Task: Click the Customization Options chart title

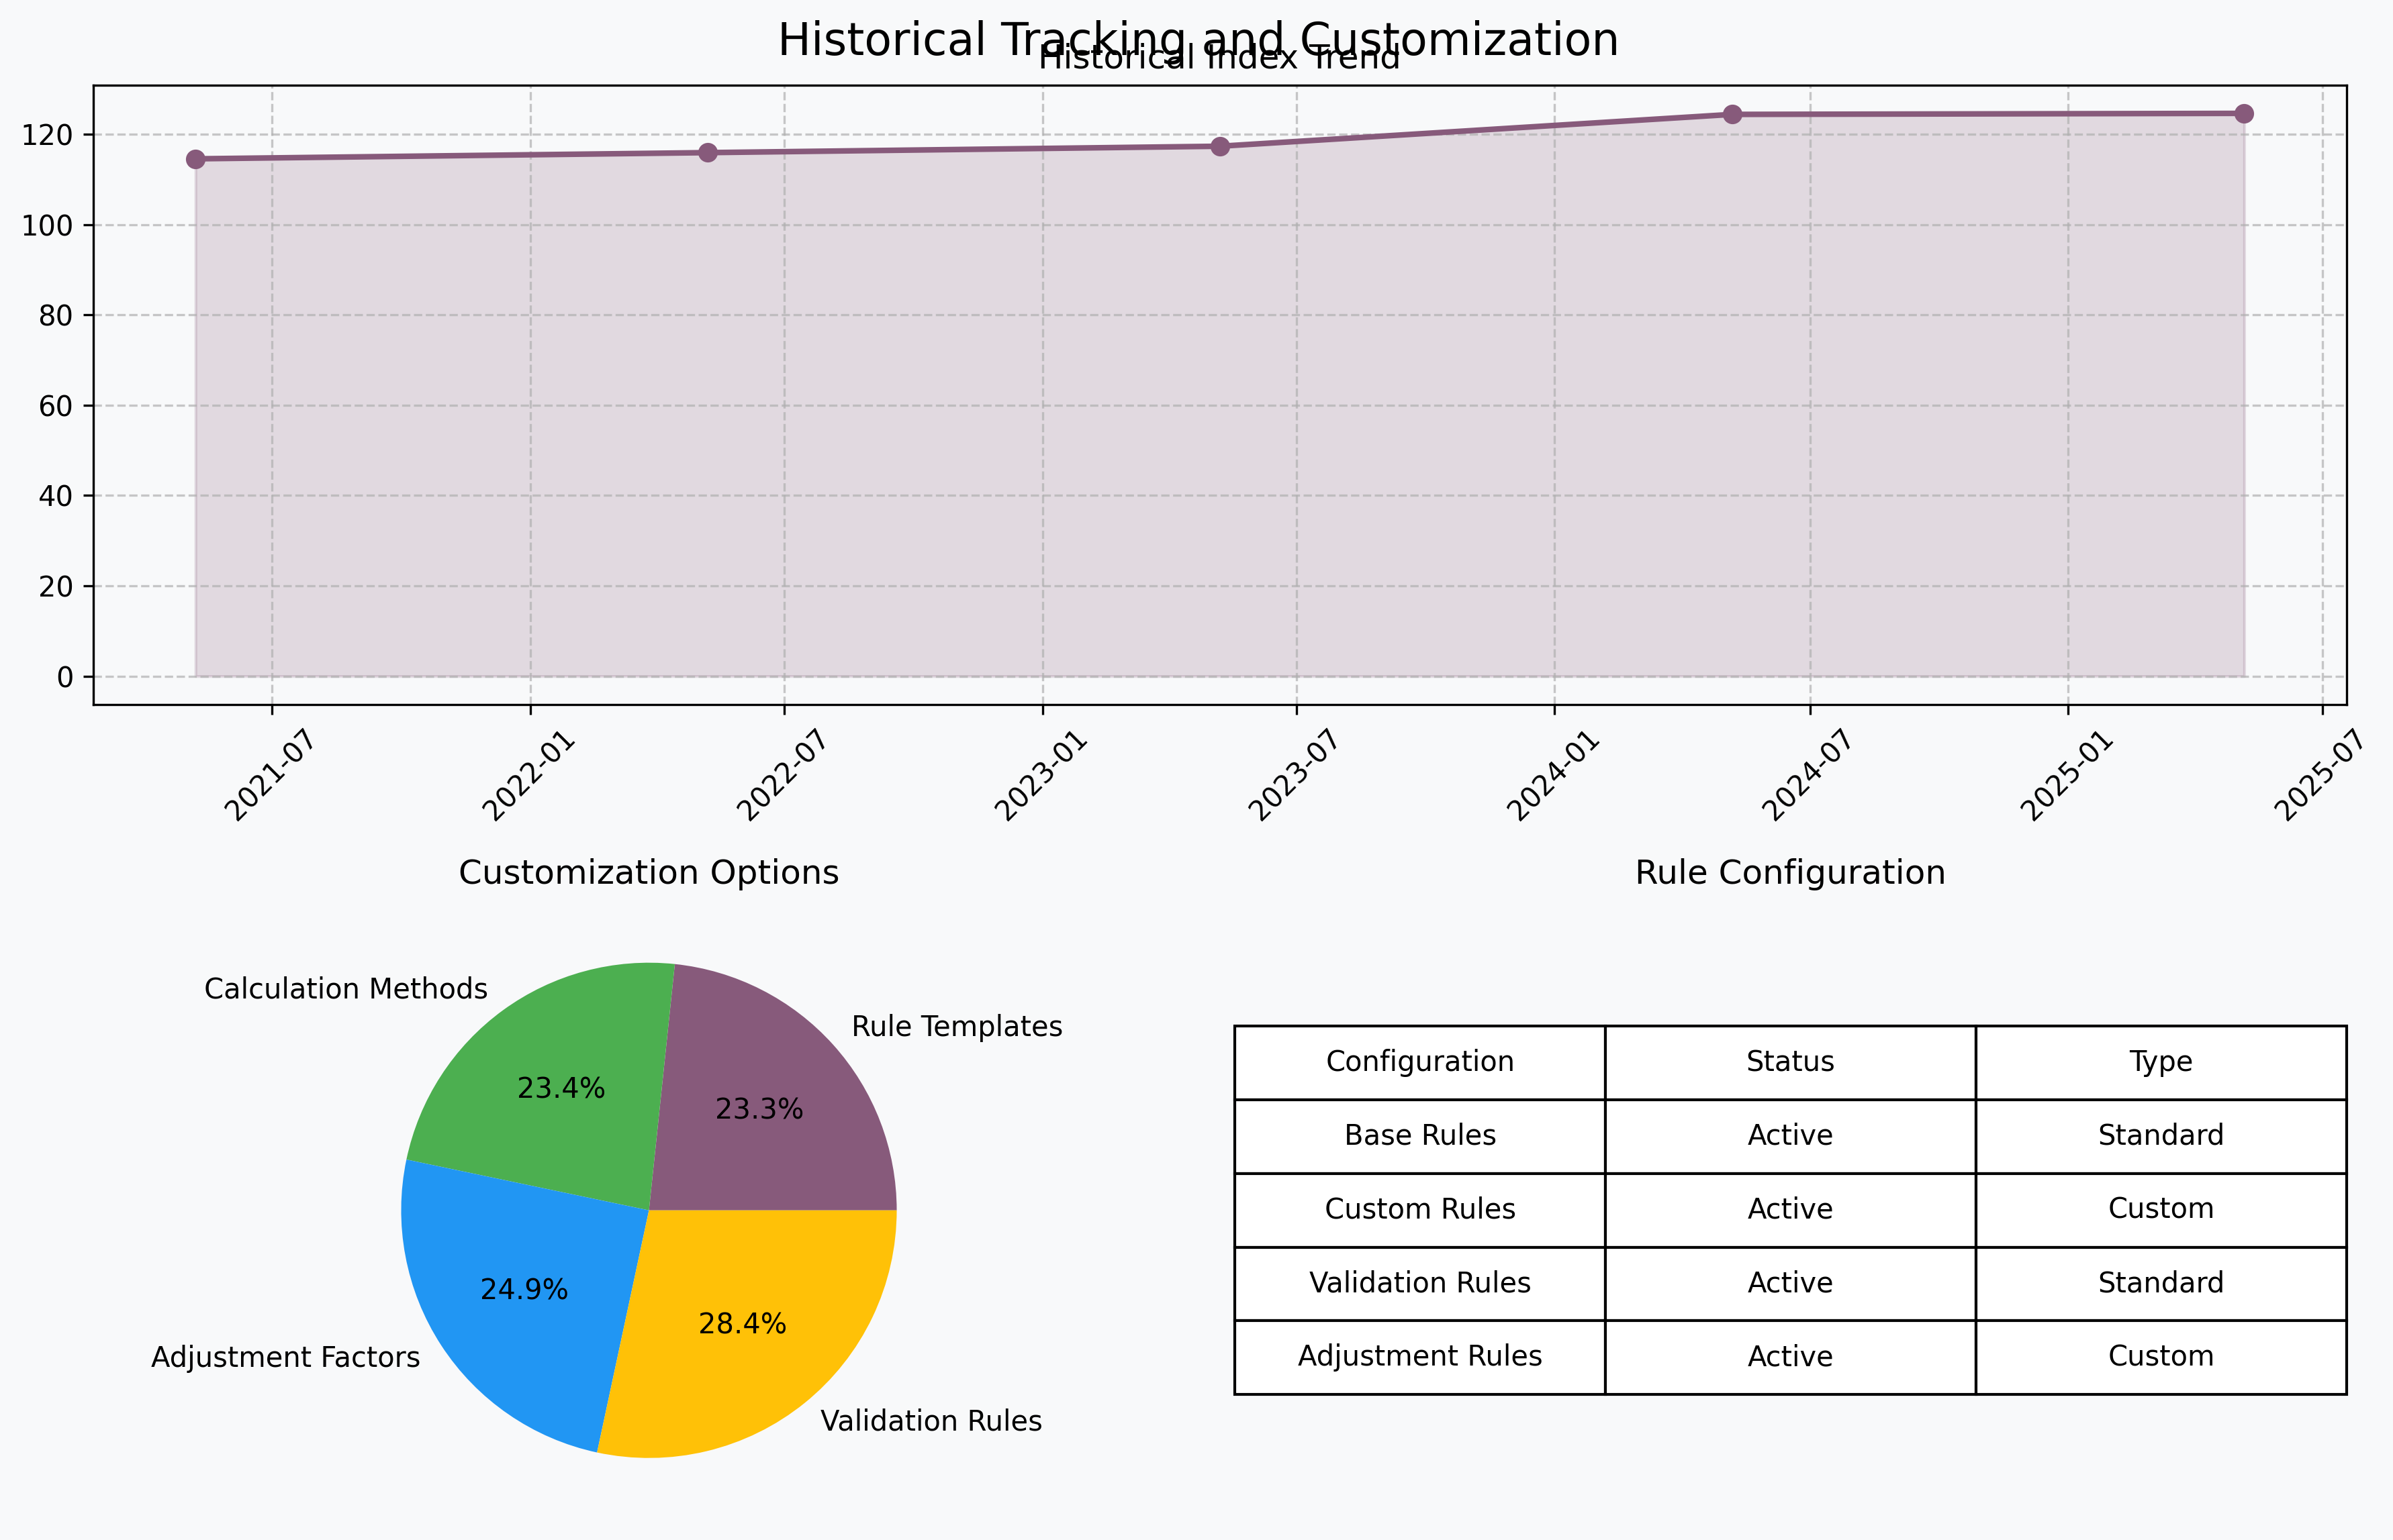Action: (648, 873)
